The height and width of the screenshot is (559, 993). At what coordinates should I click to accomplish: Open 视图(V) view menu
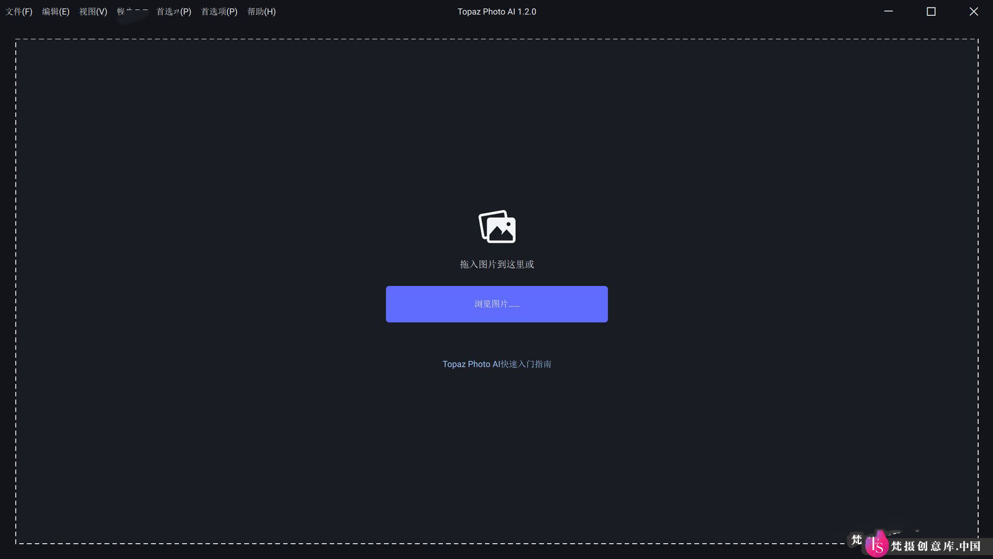tap(93, 11)
